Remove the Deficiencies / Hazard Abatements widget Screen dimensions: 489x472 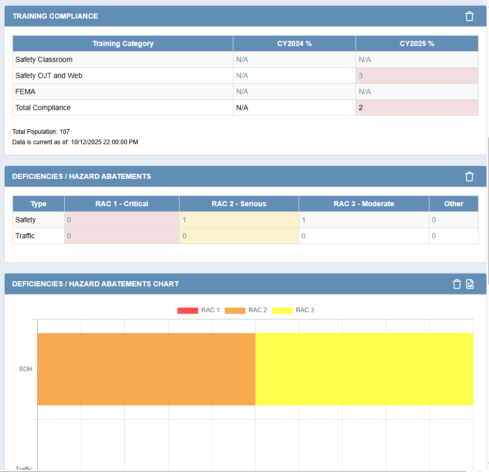[469, 176]
